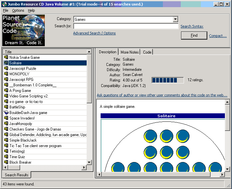Viewport: 232px width, 189px height.
Task: Click the Solitaire heading in preview pane
Action: point(166,116)
